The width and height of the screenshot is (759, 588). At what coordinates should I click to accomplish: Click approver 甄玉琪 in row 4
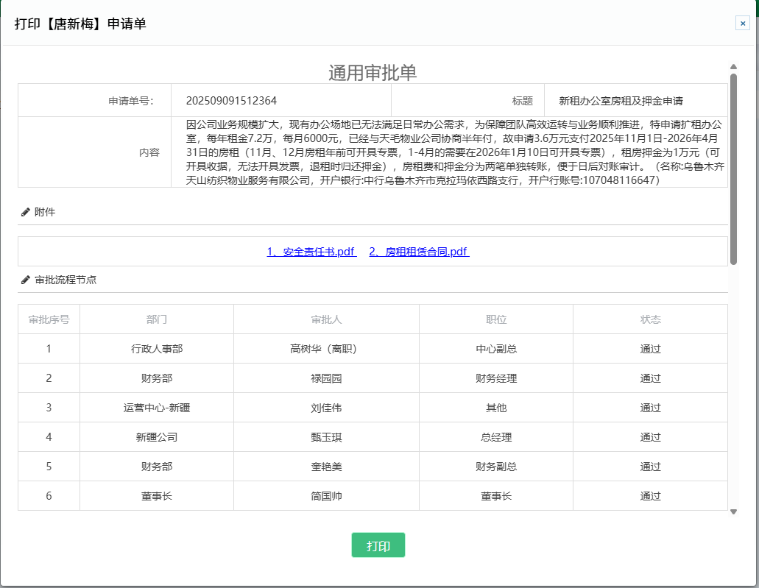pos(326,437)
